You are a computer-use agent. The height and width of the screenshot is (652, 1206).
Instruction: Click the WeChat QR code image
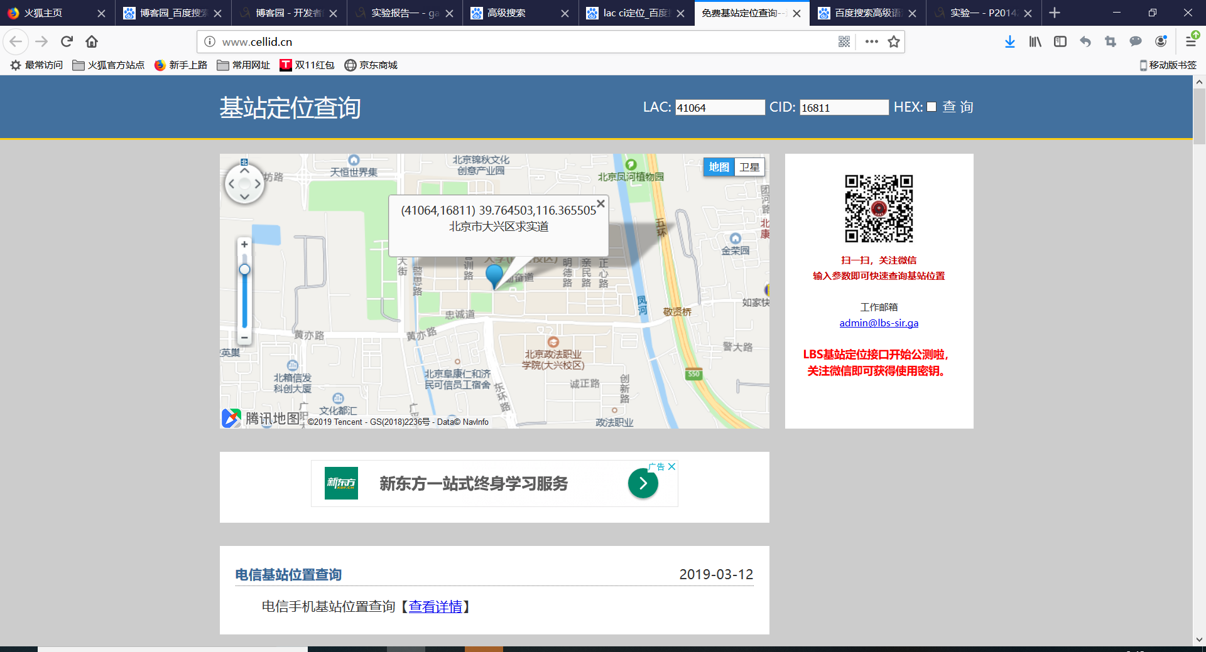(879, 209)
